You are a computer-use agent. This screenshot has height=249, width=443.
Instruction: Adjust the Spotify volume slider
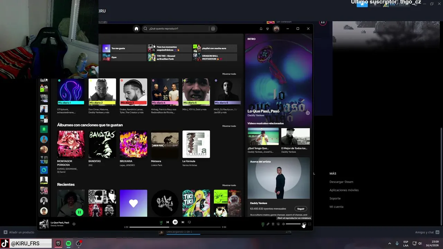pyautogui.click(x=293, y=224)
